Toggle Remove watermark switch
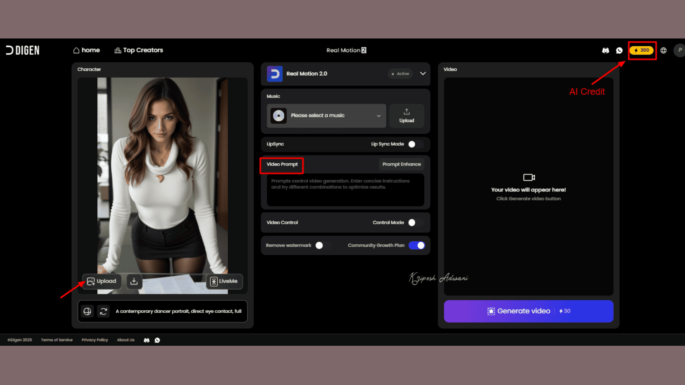This screenshot has width=685, height=385. [x=323, y=245]
